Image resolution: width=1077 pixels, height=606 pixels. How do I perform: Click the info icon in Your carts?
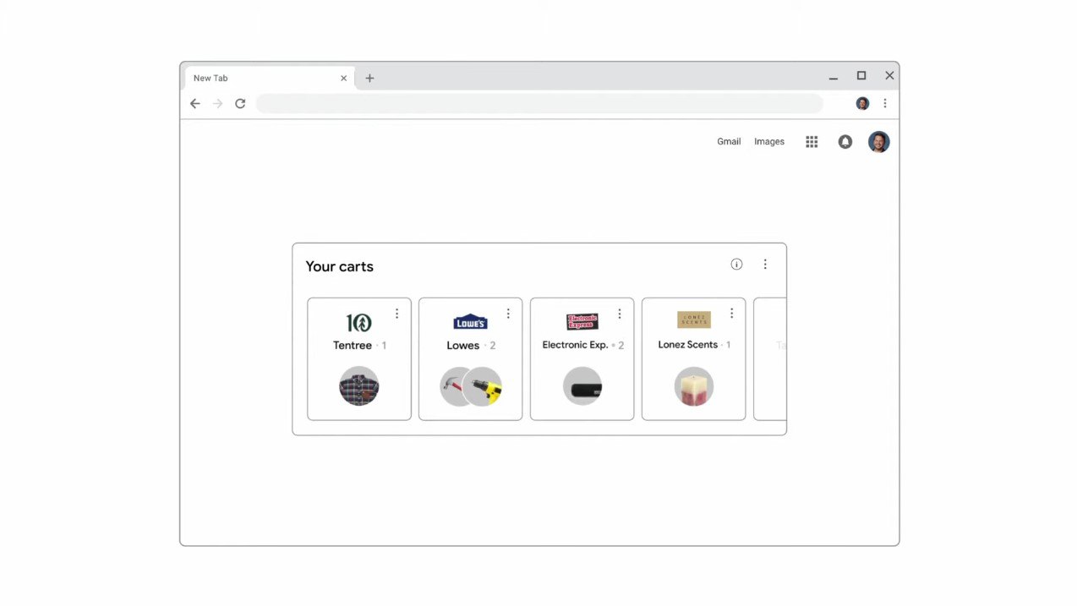point(736,265)
